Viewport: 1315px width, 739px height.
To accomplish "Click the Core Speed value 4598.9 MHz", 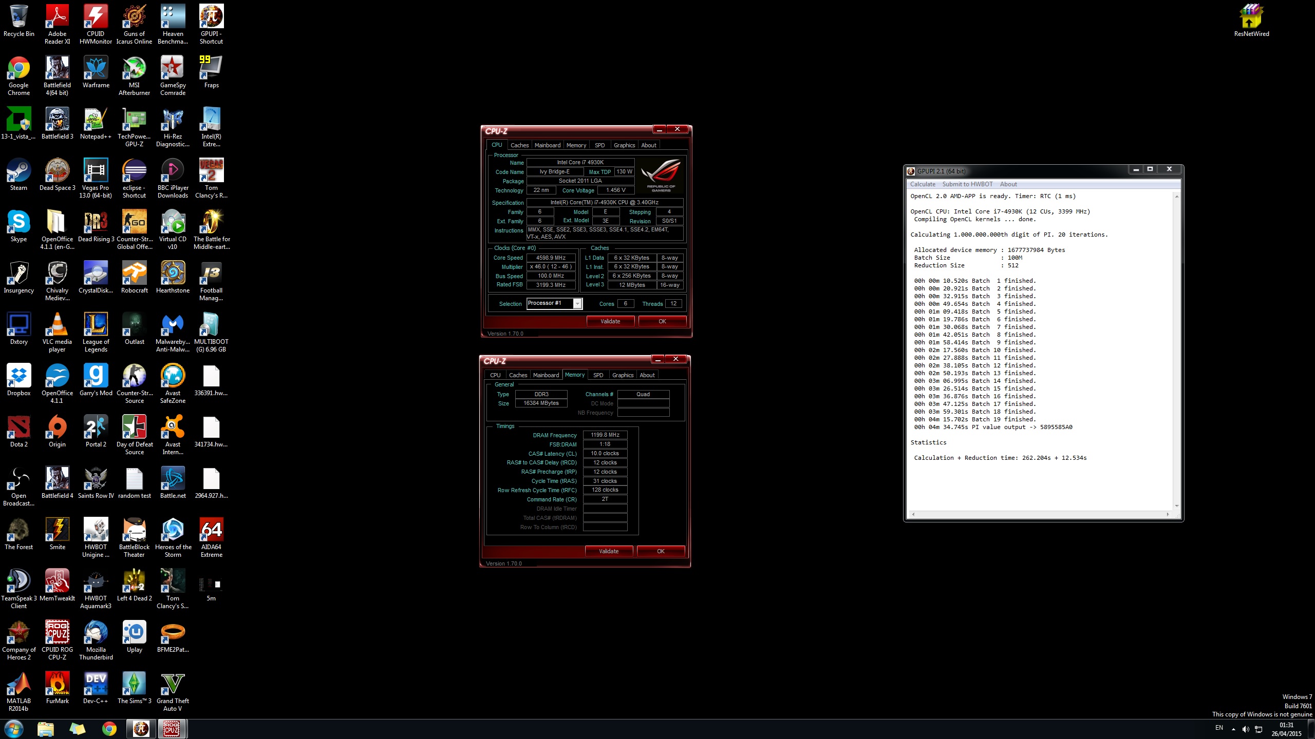I will (x=551, y=258).
